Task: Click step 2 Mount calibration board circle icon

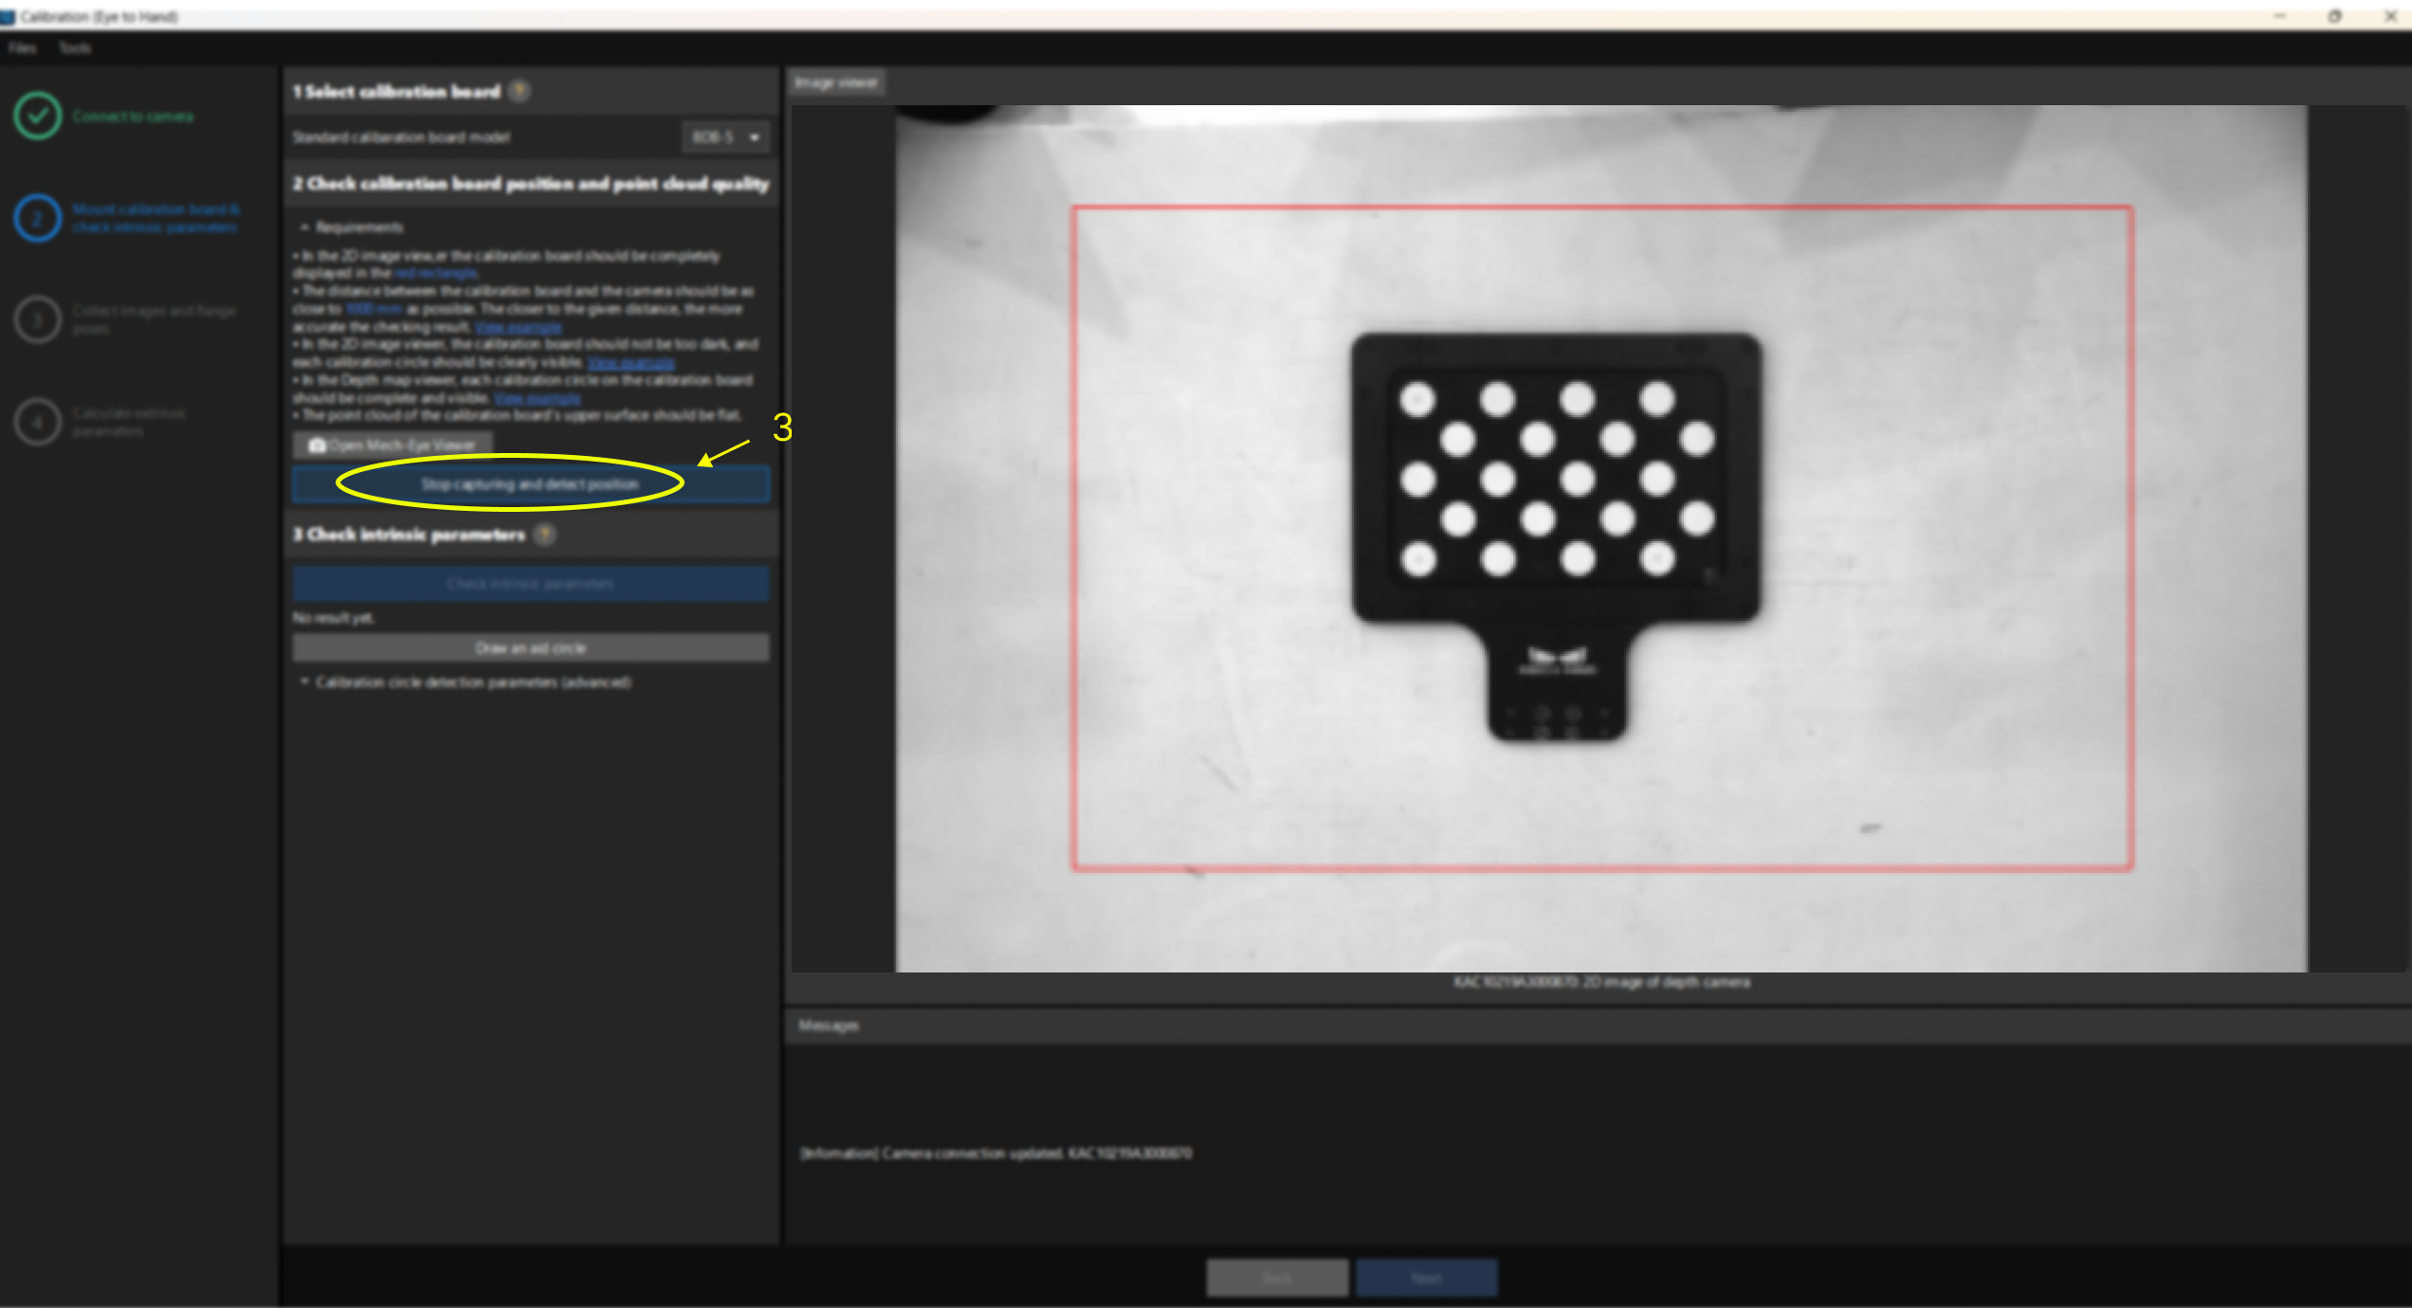Action: (x=38, y=218)
